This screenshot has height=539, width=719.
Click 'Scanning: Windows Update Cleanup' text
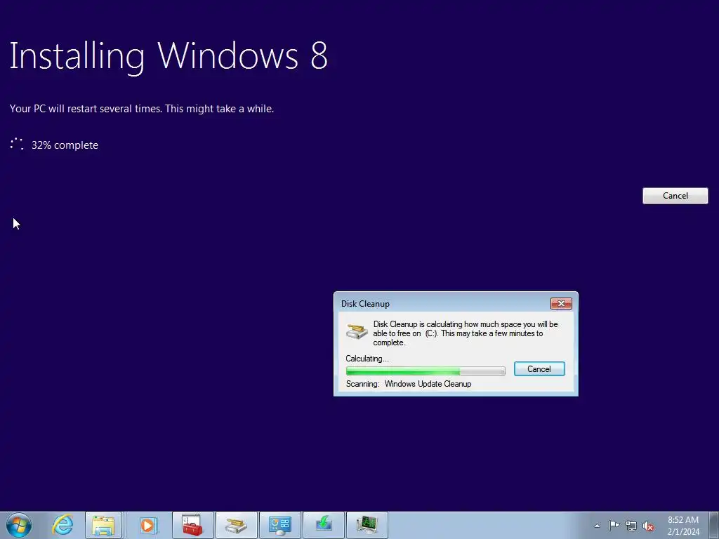coord(409,384)
